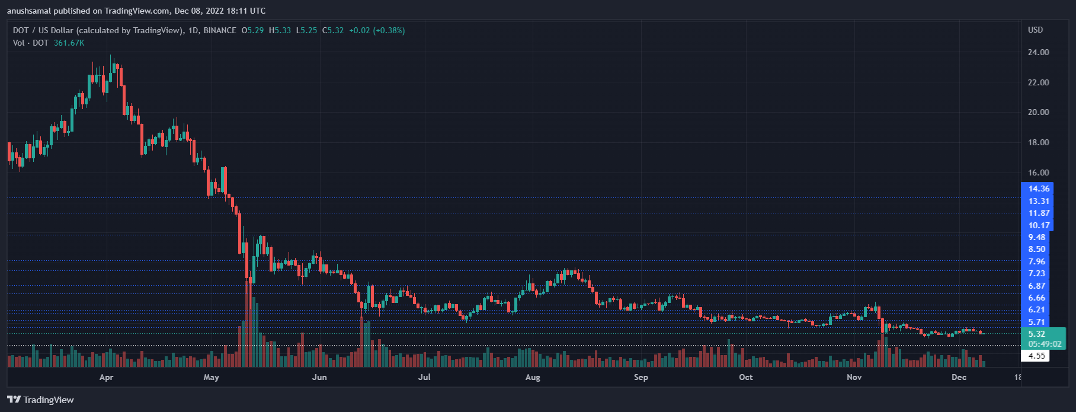This screenshot has width=1076, height=412.
Task: Click the blue 7.23 price level label
Action: click(x=1036, y=273)
